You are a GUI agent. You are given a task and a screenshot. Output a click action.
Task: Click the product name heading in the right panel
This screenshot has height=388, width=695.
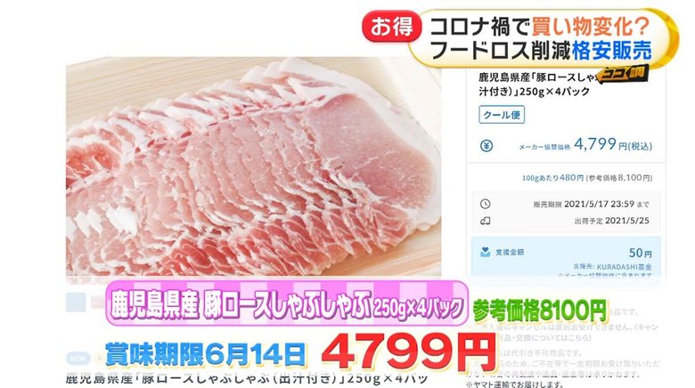tap(561, 85)
